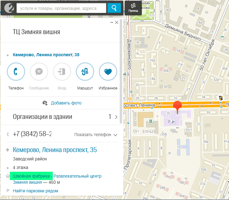The width and height of the screenshot is (229, 200).
Task: Click the camera icon beside Добавить фото
Action: [x=45, y=103]
